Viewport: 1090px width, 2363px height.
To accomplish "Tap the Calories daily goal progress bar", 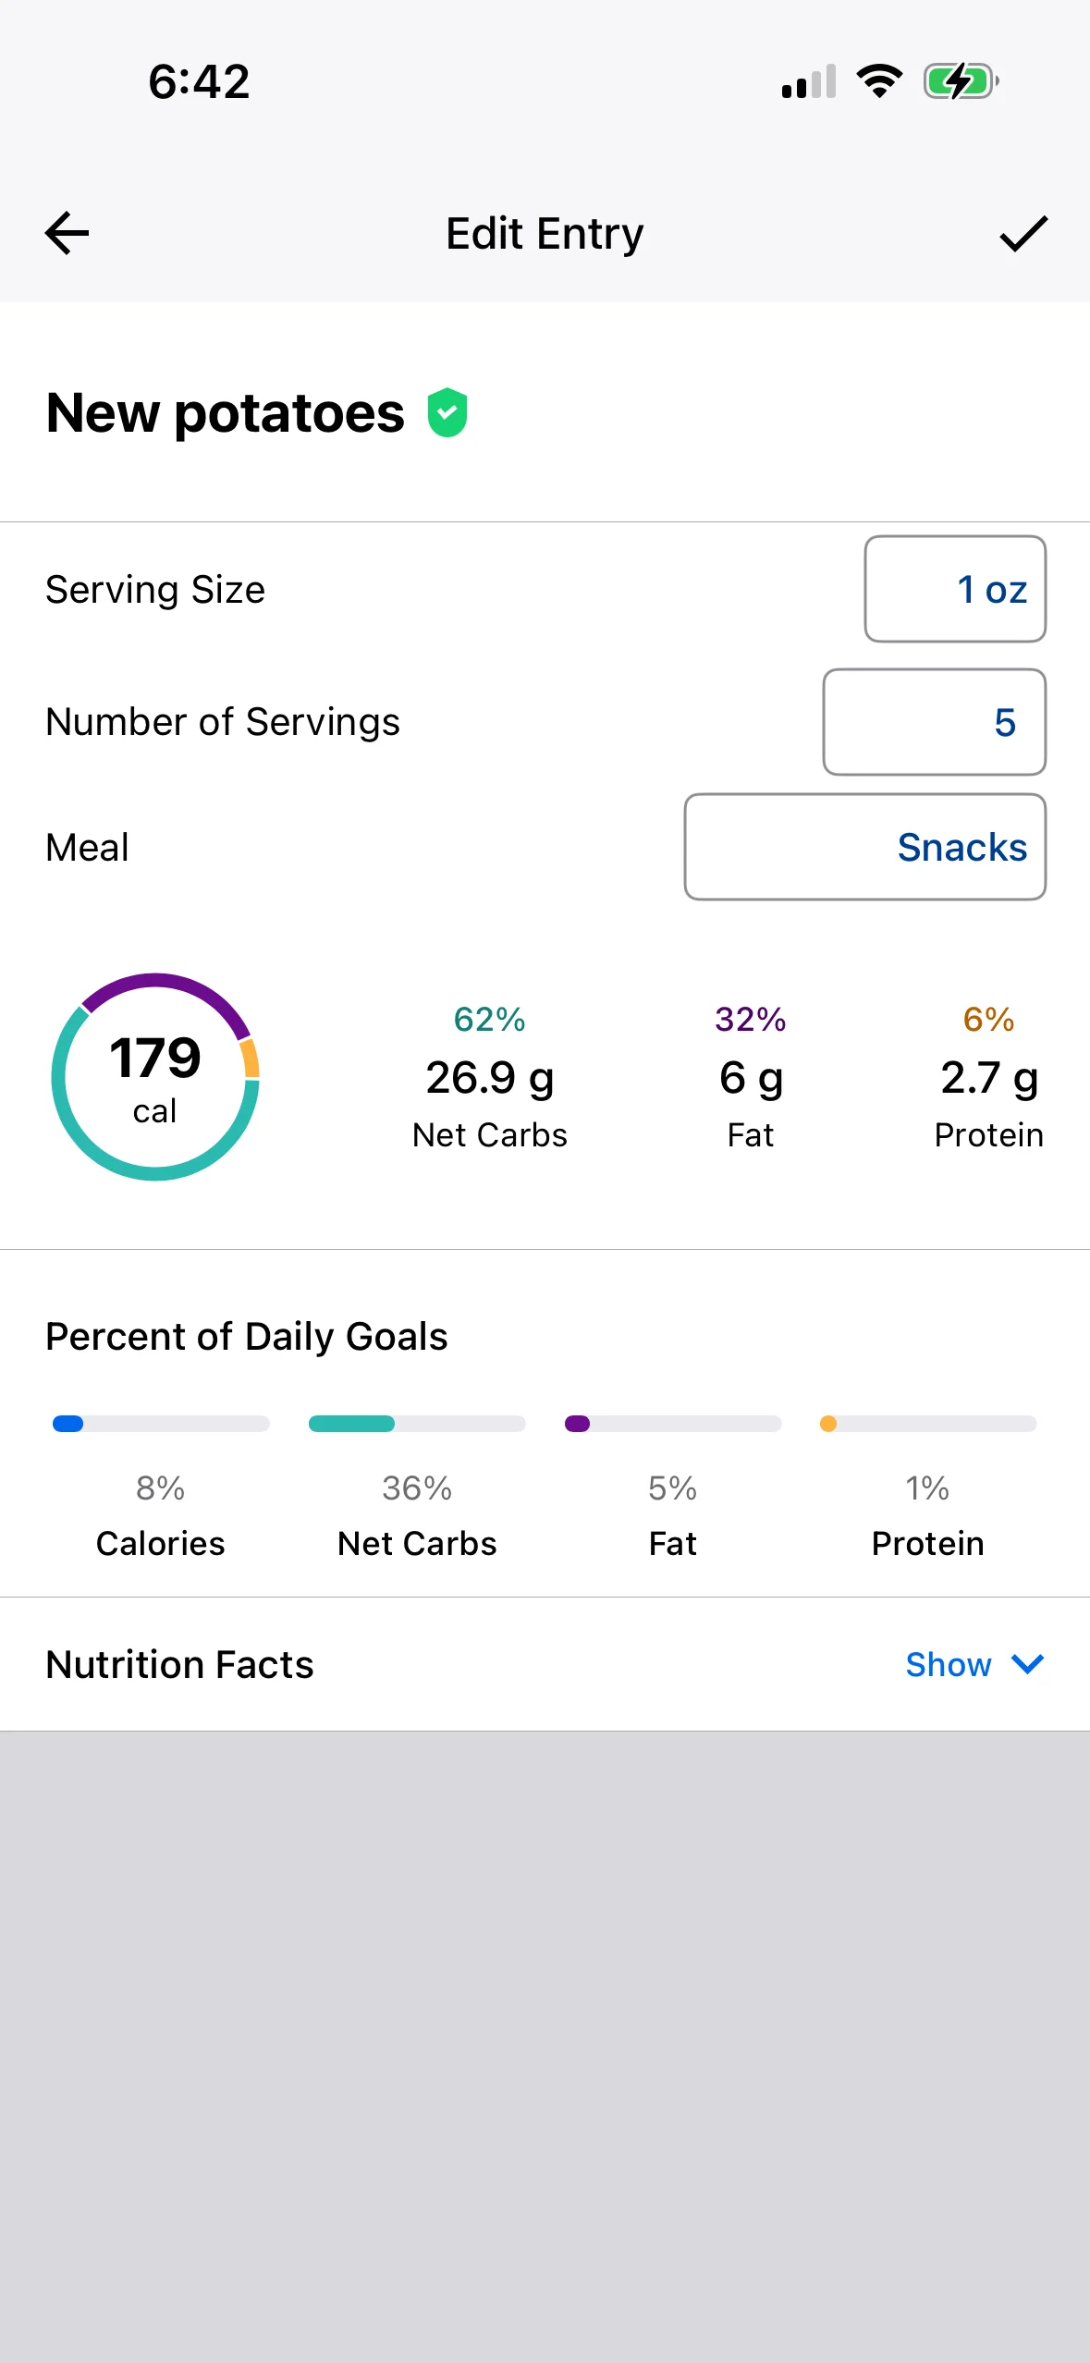I will pyautogui.click(x=161, y=1424).
